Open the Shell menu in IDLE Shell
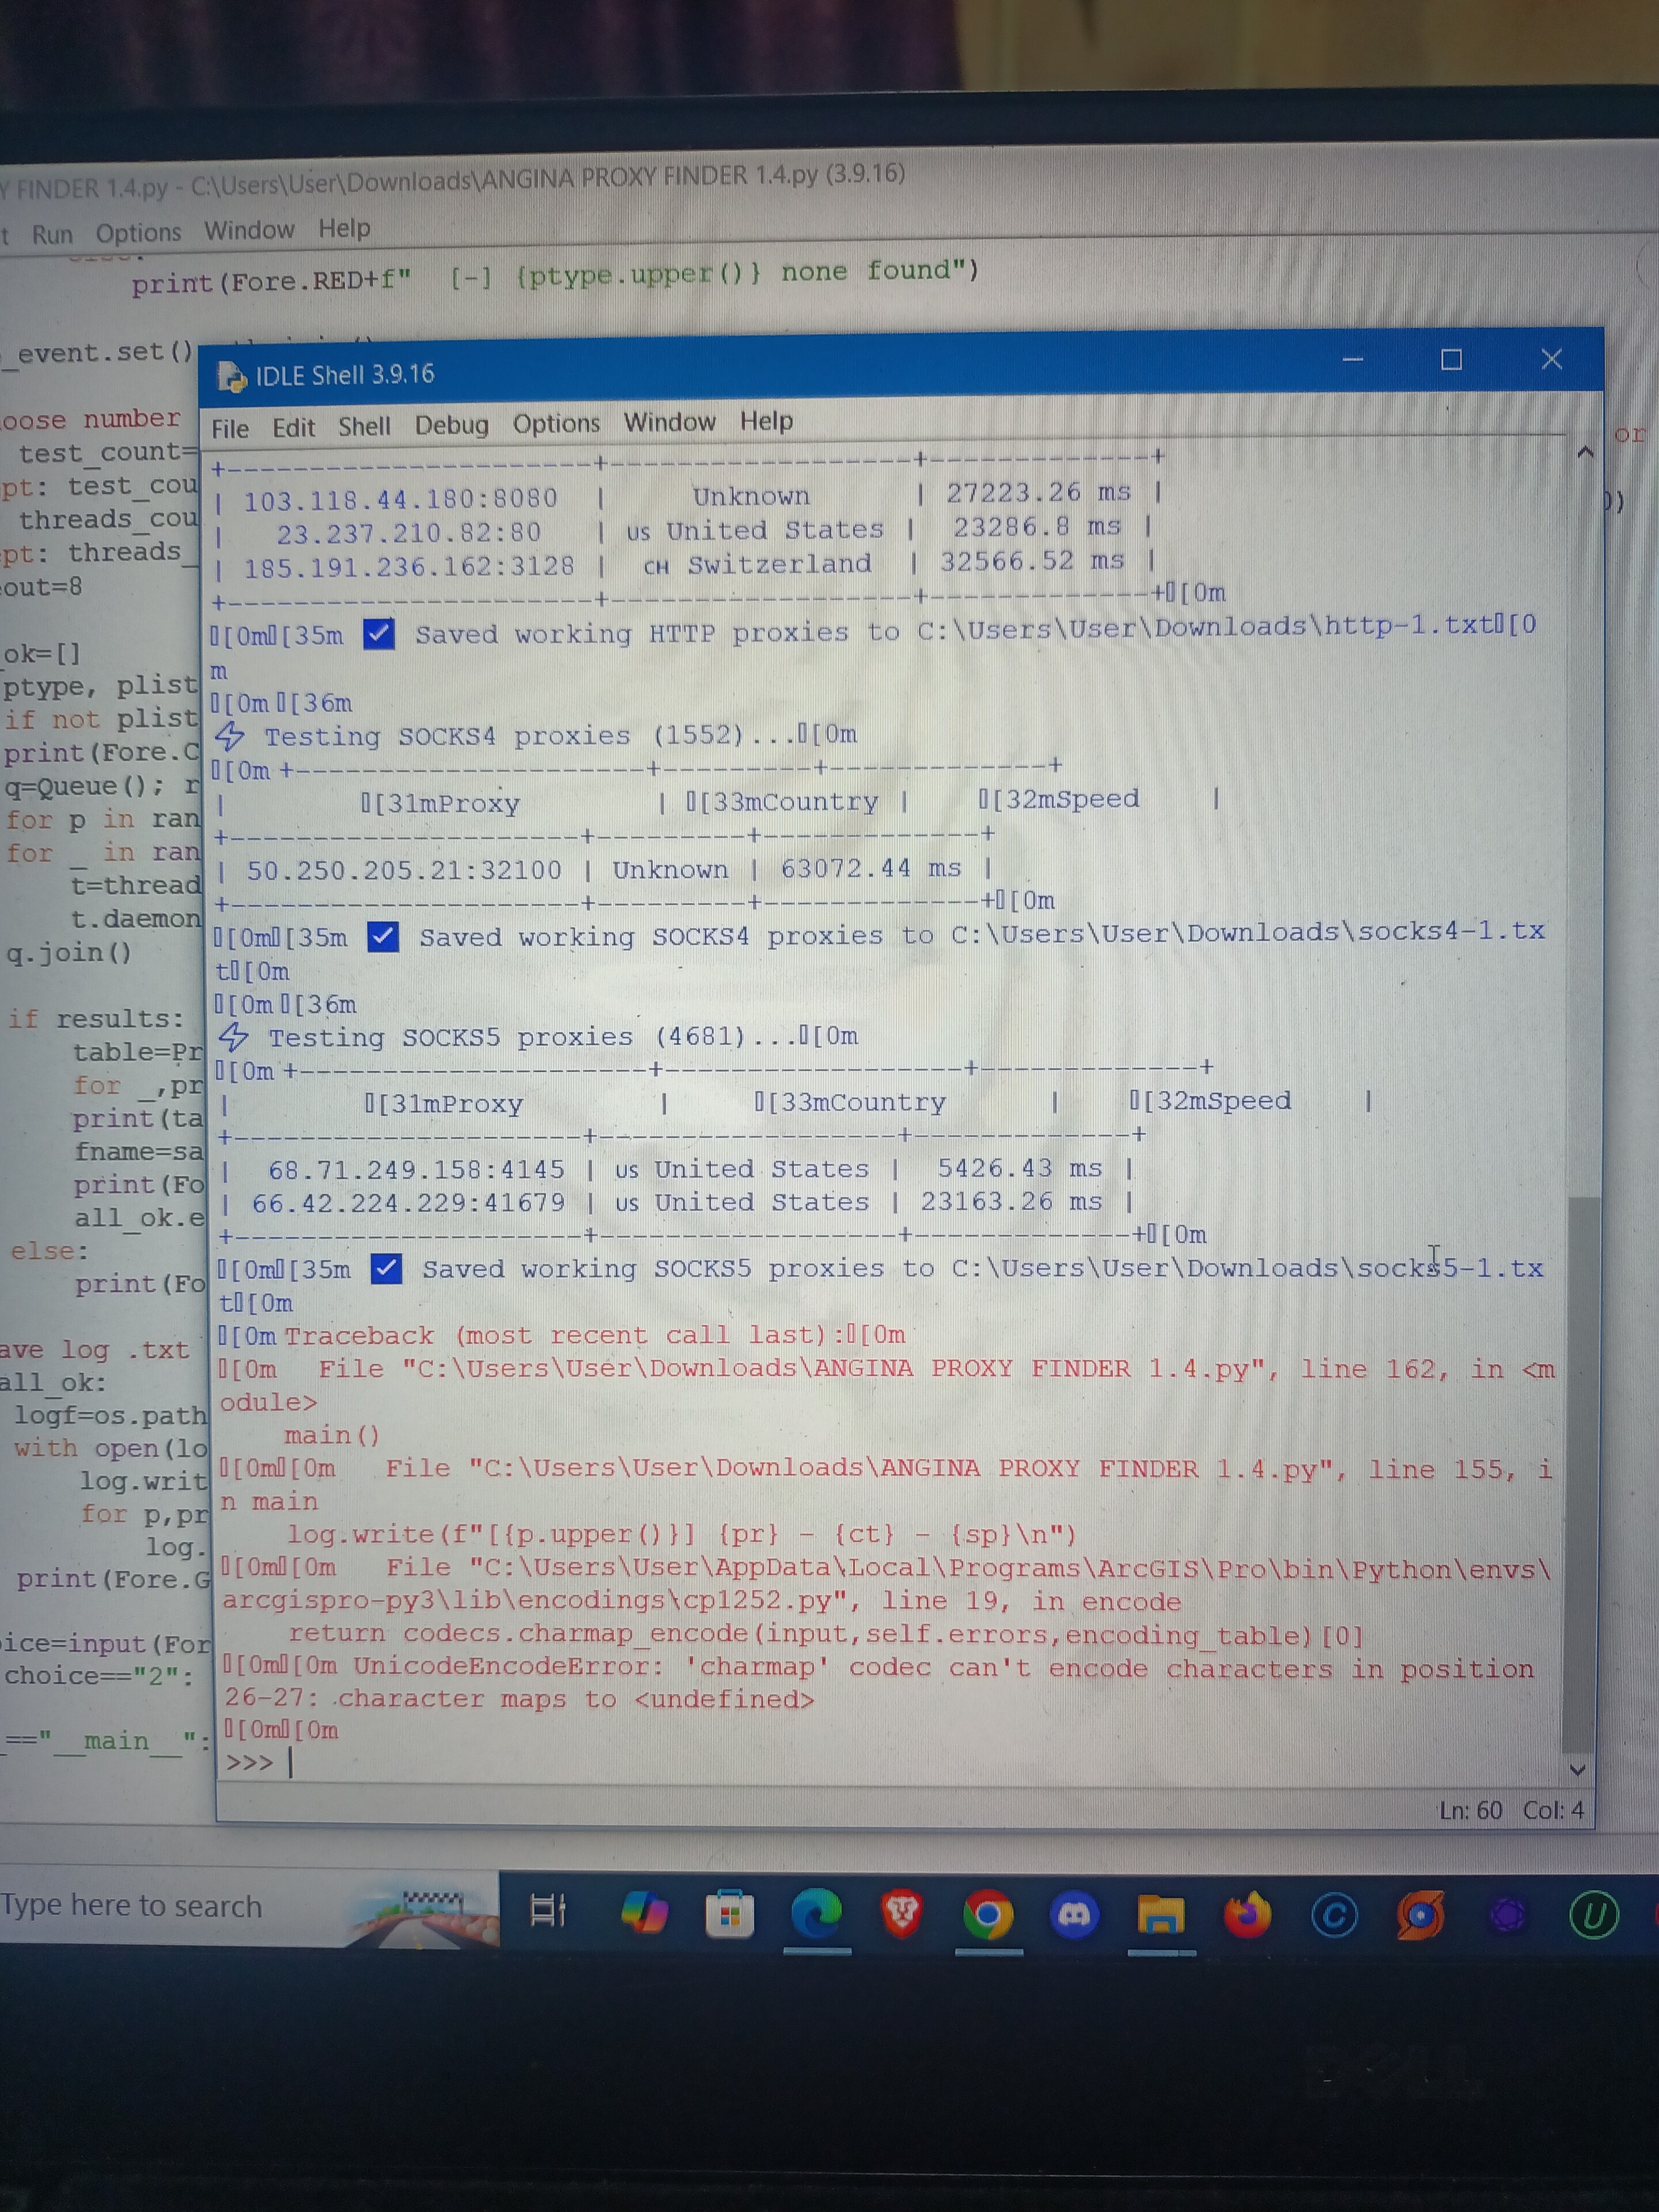1659x2212 pixels. tap(364, 427)
